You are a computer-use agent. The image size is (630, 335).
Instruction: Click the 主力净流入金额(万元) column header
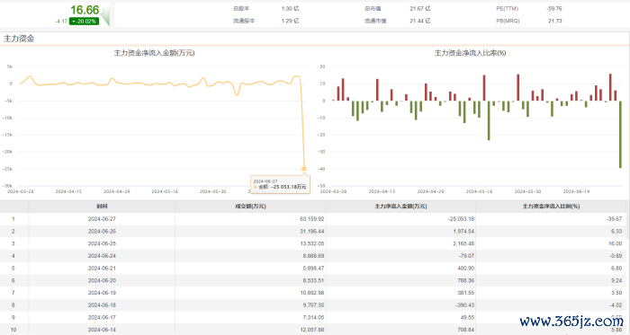coord(401,207)
